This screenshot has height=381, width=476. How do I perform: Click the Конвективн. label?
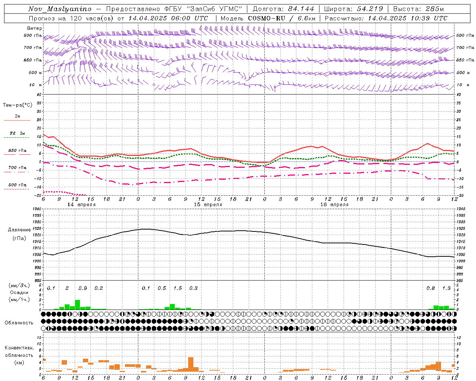click(x=19, y=348)
